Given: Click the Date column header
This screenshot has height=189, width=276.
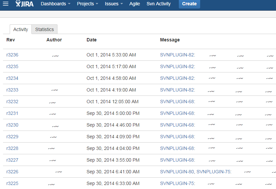Looking at the screenshot, I should point(92,40).
